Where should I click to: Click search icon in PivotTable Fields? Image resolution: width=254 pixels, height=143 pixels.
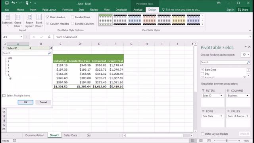tap(248, 62)
